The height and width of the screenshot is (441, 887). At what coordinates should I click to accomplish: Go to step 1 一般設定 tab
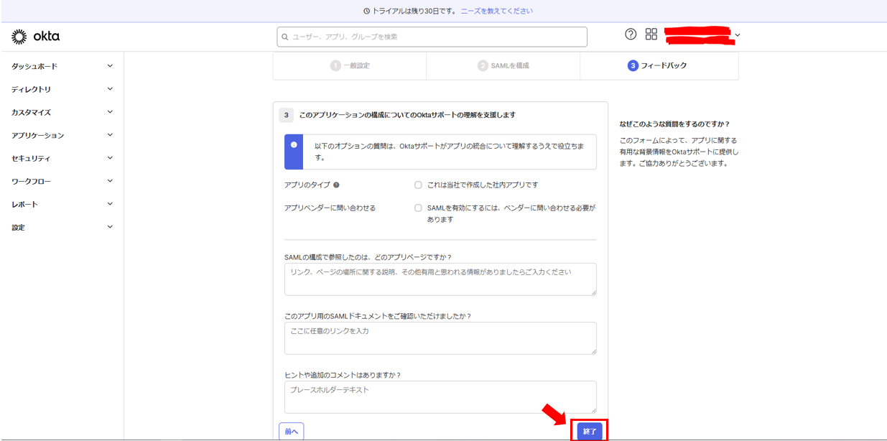[x=350, y=65]
